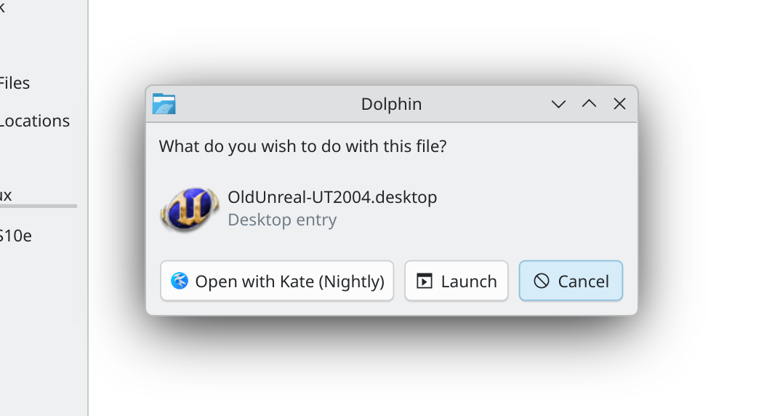The width and height of the screenshot is (780, 416).
Task: Click the "Desktop entry" file type label
Action: click(x=282, y=220)
